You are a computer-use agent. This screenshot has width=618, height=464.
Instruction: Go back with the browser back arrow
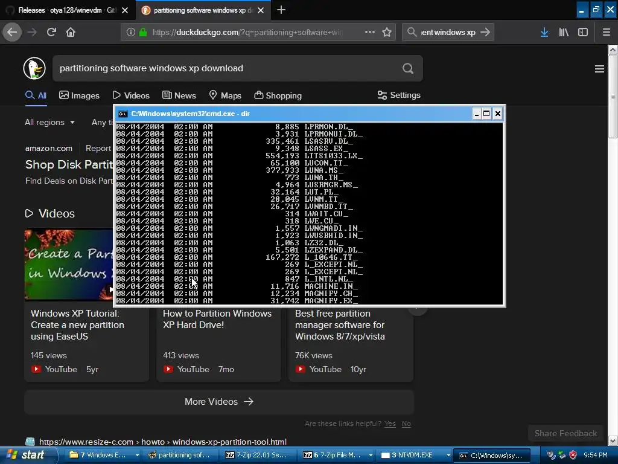coord(12,32)
